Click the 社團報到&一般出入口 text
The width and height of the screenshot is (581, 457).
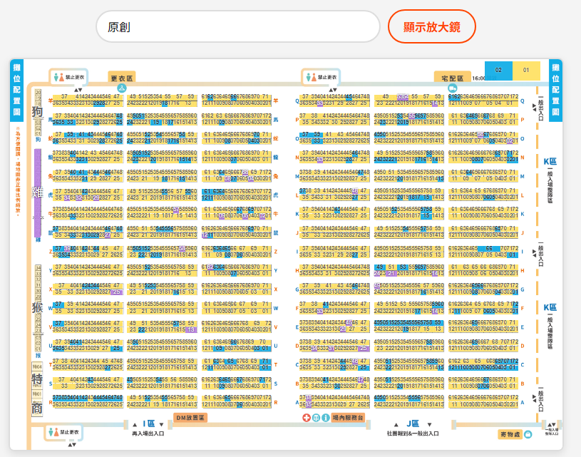413,433
